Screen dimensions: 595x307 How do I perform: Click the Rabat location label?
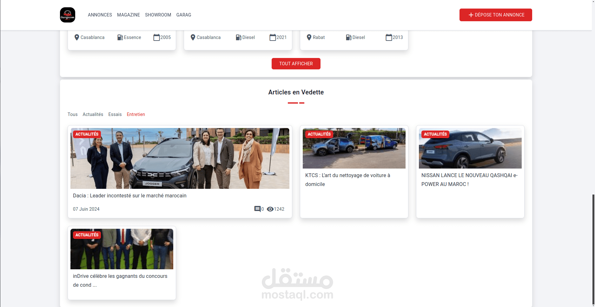coord(319,37)
